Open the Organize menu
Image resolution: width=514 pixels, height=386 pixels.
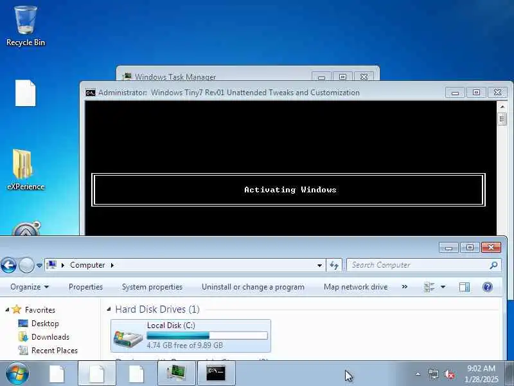click(30, 287)
